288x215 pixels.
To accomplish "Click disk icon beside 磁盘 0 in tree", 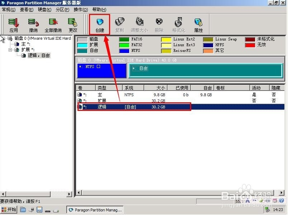I will coord(10,38).
